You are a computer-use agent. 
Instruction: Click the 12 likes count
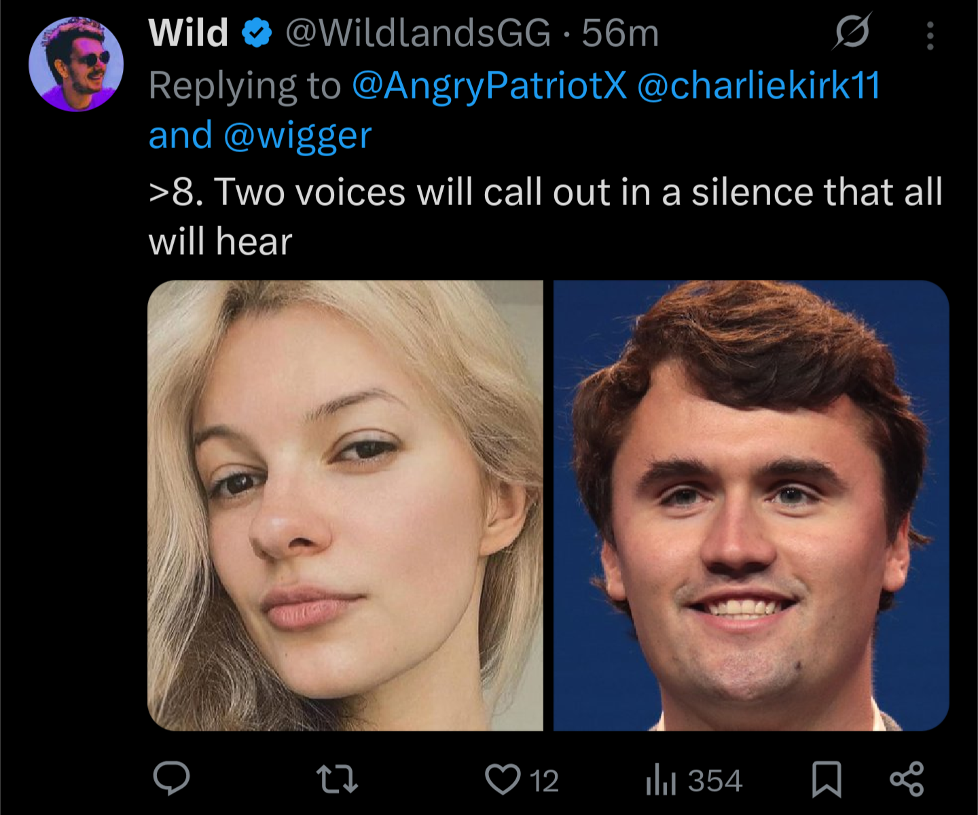tap(545, 781)
